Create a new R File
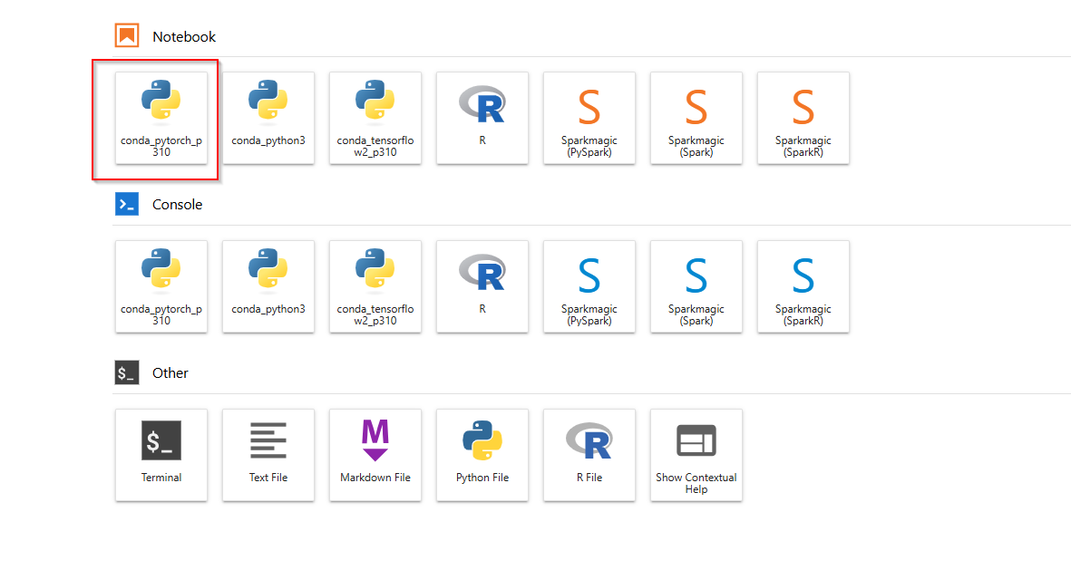This screenshot has width=1071, height=570. pos(589,455)
